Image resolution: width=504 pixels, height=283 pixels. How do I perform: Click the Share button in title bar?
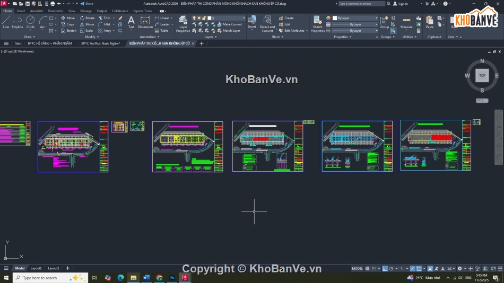pyautogui.click(x=87, y=4)
